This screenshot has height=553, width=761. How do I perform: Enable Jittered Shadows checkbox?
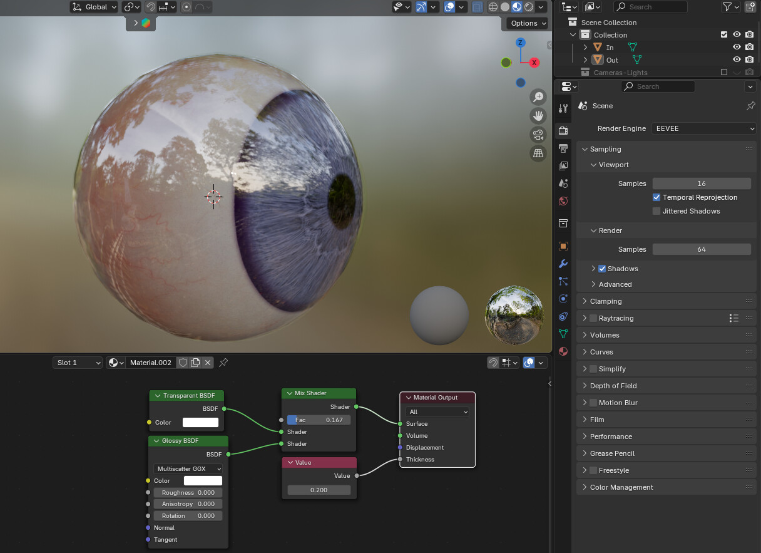(x=656, y=211)
